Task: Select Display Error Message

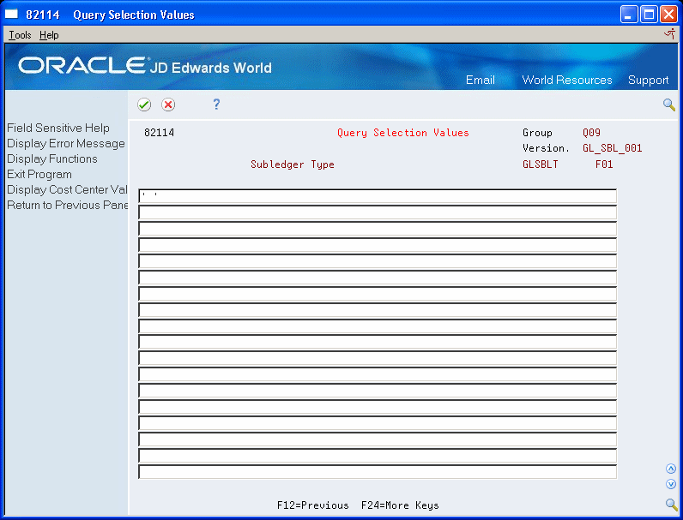Action: pyautogui.click(x=66, y=143)
